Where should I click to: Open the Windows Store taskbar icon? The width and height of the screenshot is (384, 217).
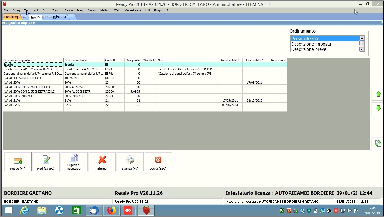tap(76, 211)
